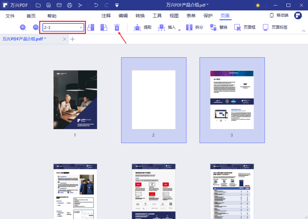Open the 首页 menu

click(x=31, y=16)
